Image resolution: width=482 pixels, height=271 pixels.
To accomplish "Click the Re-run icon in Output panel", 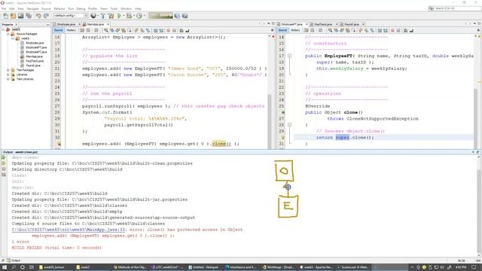I will (4, 157).
